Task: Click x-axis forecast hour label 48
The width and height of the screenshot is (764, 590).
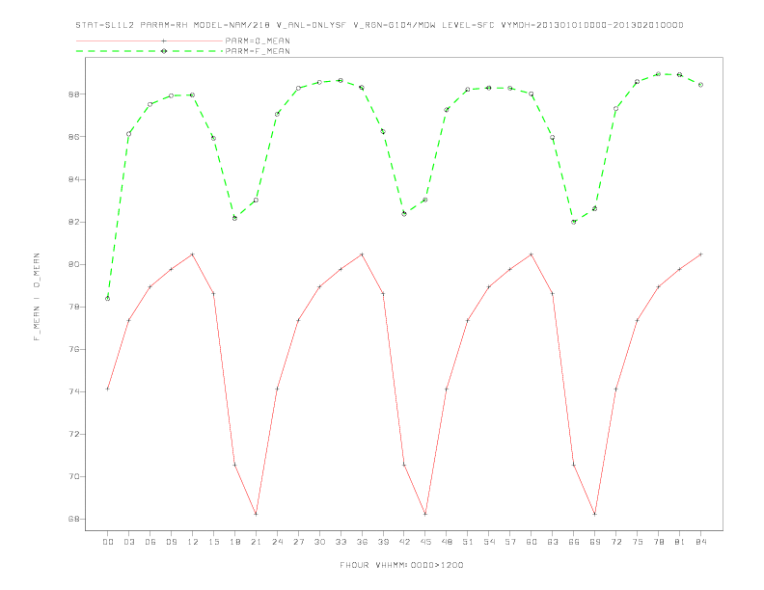Action: click(447, 542)
